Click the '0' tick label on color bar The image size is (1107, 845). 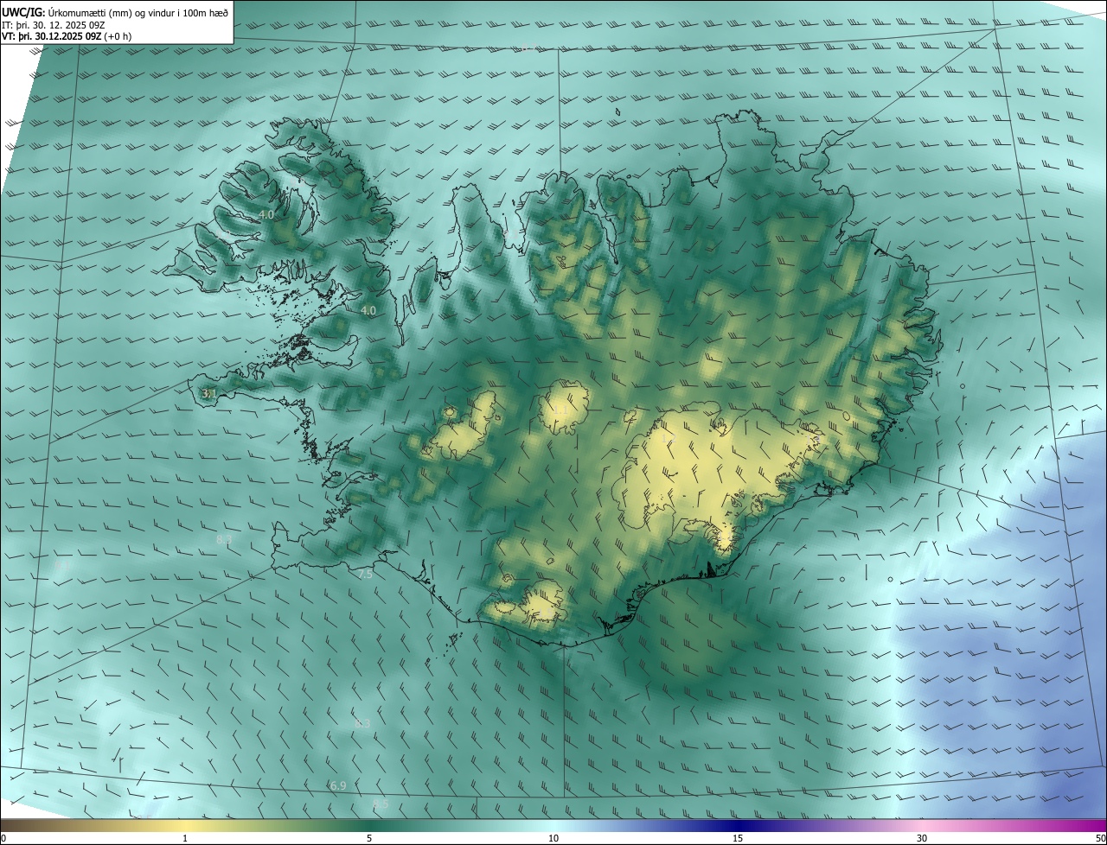[3, 838]
